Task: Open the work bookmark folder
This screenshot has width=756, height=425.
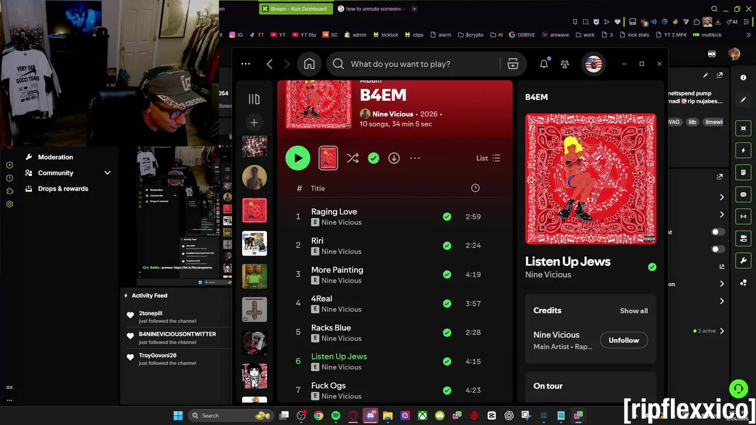Action: (585, 35)
